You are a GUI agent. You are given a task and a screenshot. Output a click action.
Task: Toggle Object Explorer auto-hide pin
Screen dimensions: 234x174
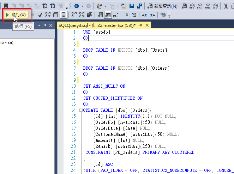pos(45,25)
